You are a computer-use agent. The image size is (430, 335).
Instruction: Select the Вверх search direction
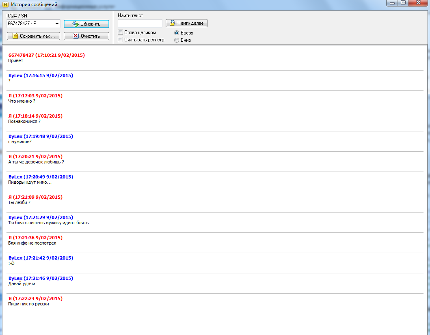177,33
